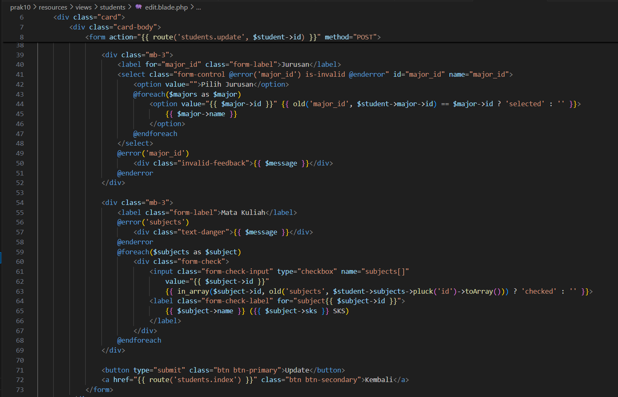Select line number 59 in the gutter
This screenshot has width=618, height=397.
(x=20, y=252)
